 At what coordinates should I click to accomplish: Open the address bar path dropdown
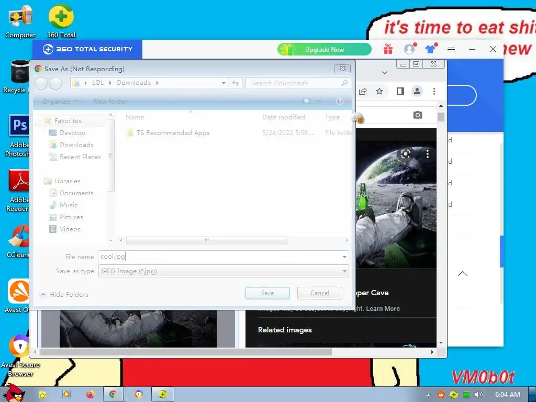pyautogui.click(x=223, y=83)
